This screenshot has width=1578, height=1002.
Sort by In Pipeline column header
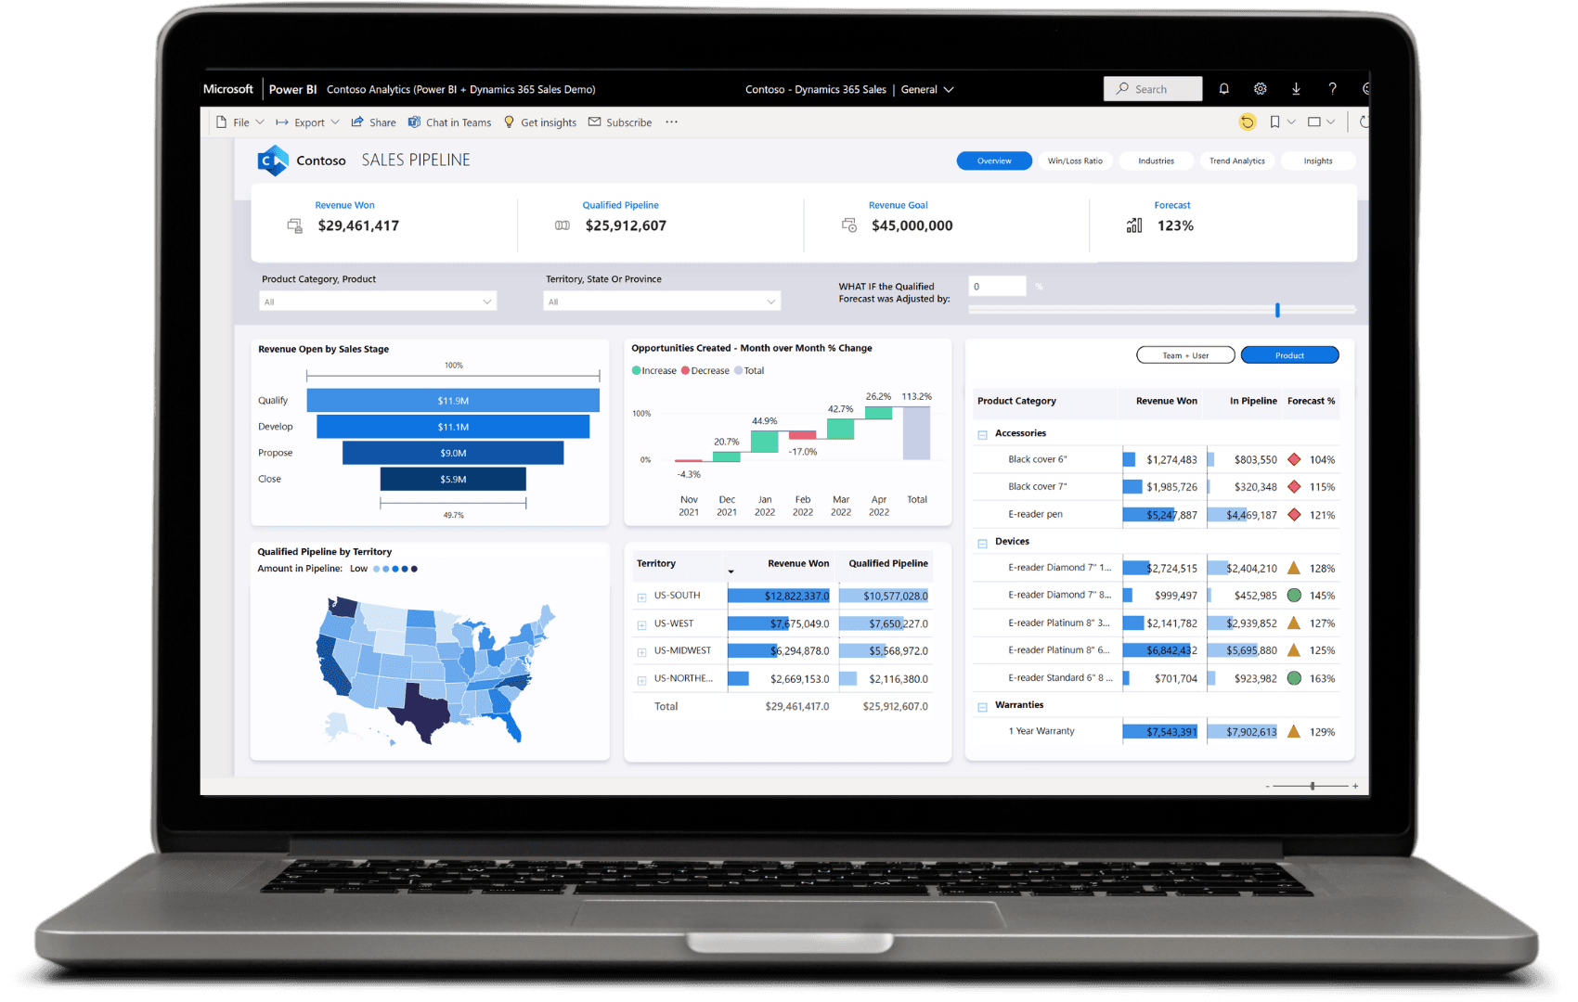[1253, 401]
